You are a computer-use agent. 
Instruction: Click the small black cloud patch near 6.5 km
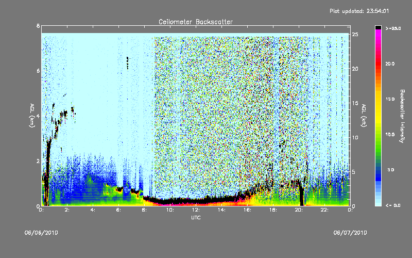click(127, 62)
